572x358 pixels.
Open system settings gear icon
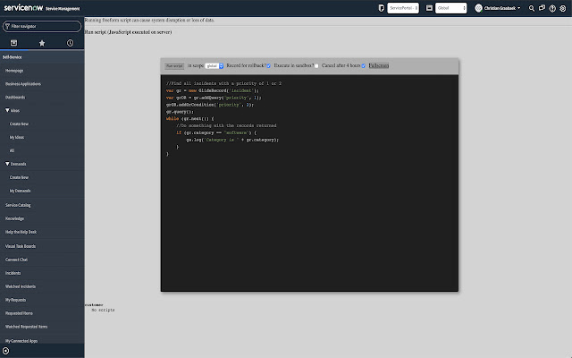pos(563,8)
